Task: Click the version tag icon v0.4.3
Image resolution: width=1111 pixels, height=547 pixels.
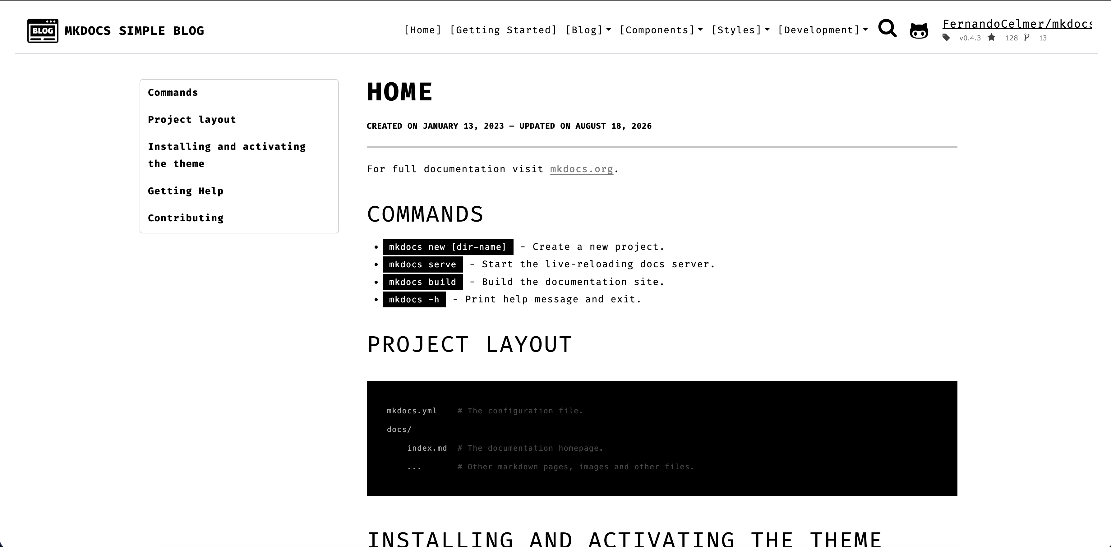Action: [x=946, y=38]
